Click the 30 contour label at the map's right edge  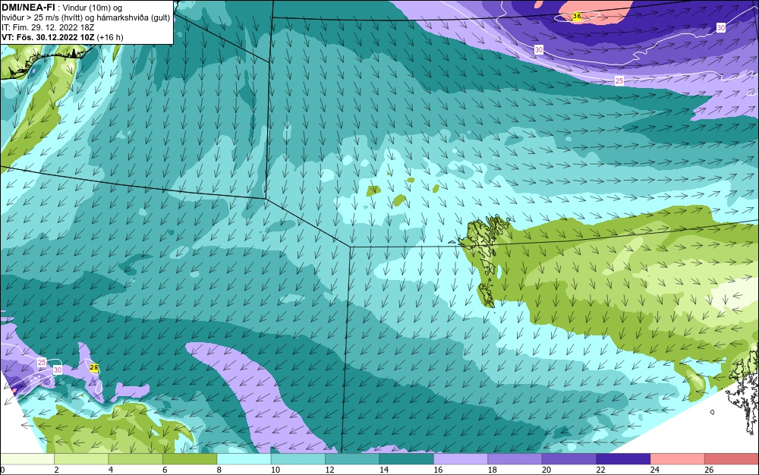pos(721,28)
